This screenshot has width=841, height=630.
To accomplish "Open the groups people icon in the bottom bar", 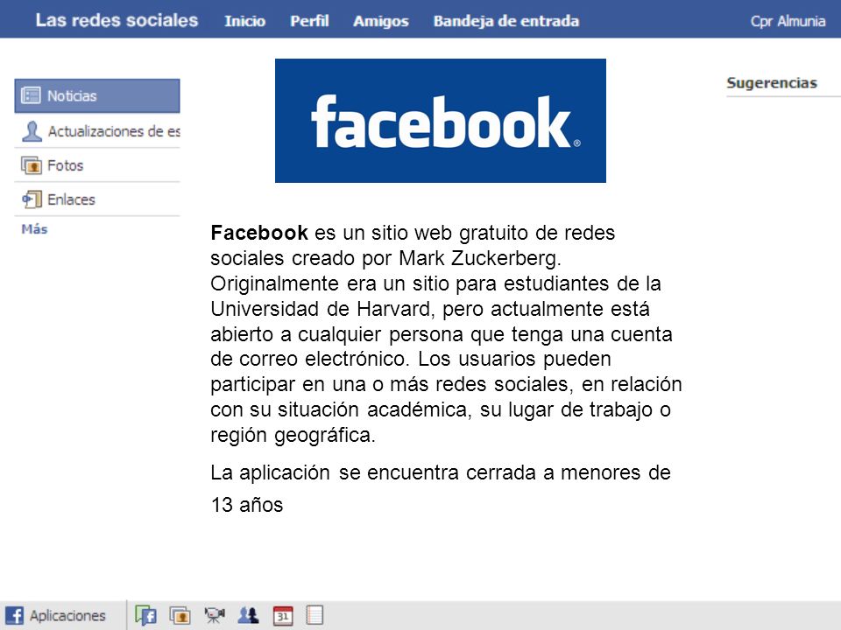I will tap(248, 615).
